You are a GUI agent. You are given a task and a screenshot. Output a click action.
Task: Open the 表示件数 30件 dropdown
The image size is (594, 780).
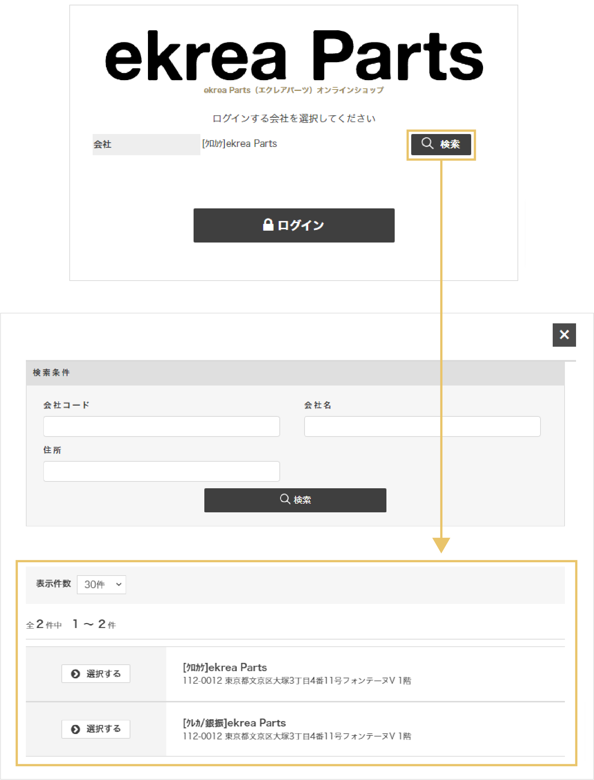pos(101,585)
